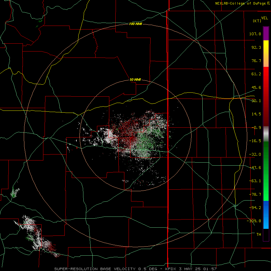Click the blue segment of velocity color bar
The width and height of the screenshot is (271, 271).
point(266,215)
